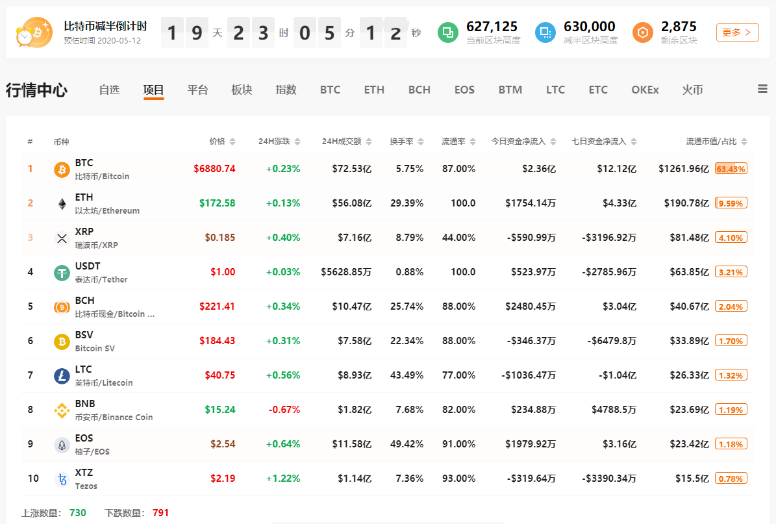
Task: Click the USDT Tether logo
Action: coord(62,273)
